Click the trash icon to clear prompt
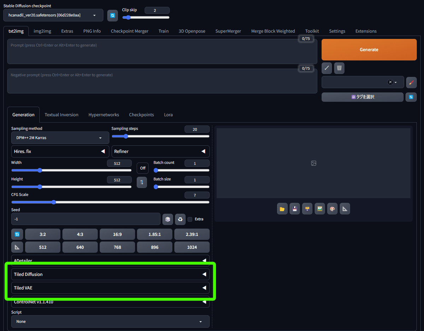Image resolution: width=424 pixels, height=331 pixels. (x=339, y=68)
